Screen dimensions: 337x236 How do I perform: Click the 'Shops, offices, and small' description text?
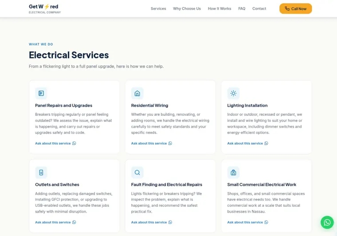[x=266, y=202]
